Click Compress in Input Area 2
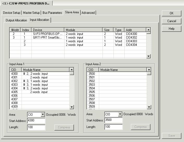The width and height of the screenshot is (184, 142). tap(141, 127)
